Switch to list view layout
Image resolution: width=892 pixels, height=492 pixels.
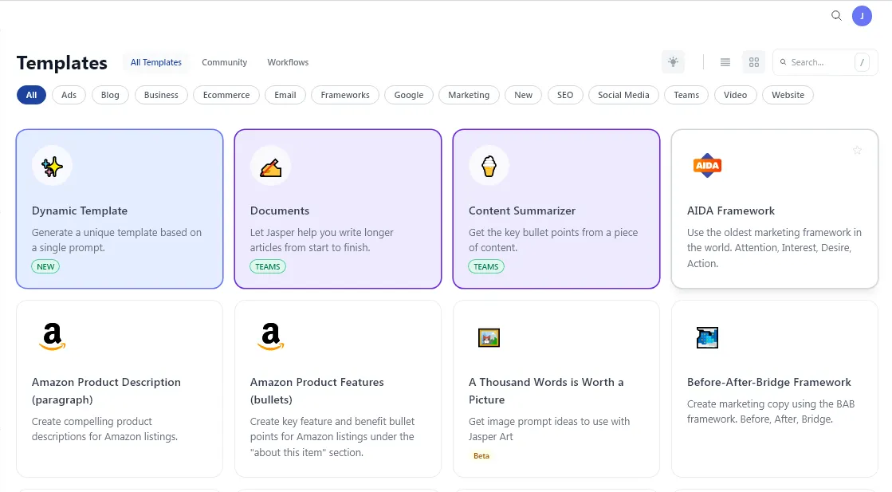725,62
